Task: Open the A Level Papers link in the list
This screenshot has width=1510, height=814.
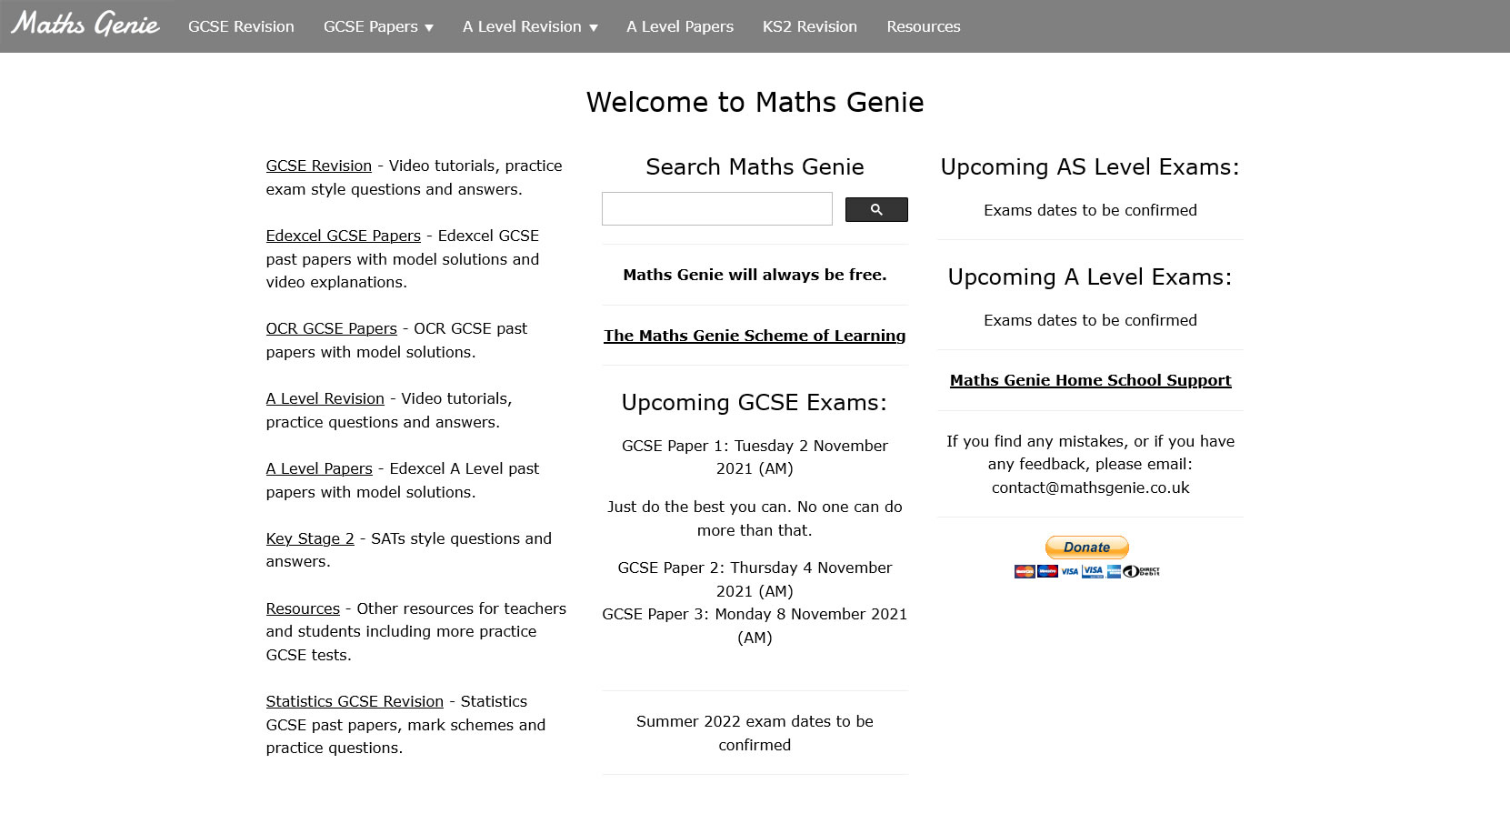Action: point(319,468)
